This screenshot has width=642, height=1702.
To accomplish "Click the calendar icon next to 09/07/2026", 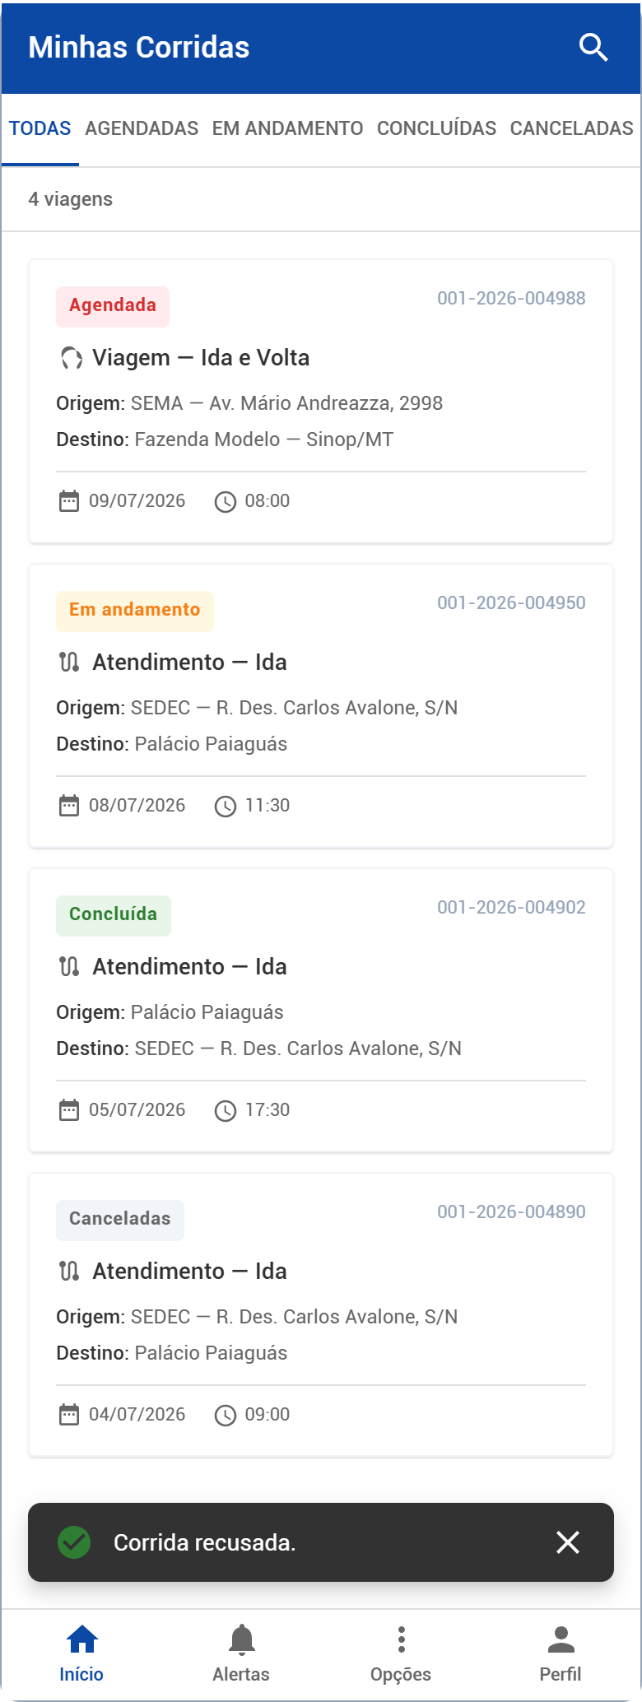I will [69, 500].
